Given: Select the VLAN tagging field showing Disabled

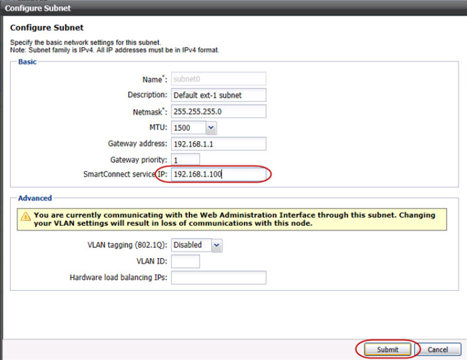Looking at the screenshot, I should coord(192,245).
